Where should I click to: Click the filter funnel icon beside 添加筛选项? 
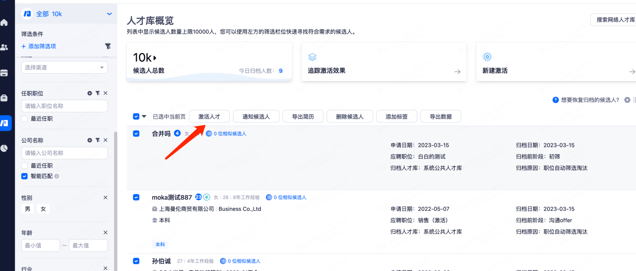pos(108,46)
